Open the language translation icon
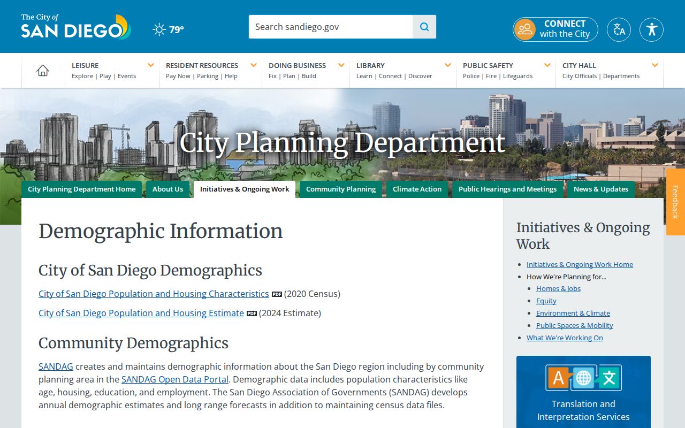Viewport: 685px width, 428px height. [619, 29]
